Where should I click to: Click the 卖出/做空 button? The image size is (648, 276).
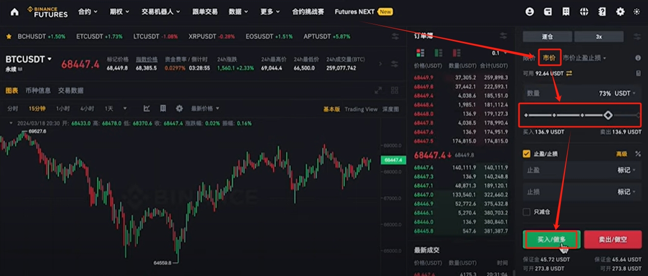(x=613, y=239)
